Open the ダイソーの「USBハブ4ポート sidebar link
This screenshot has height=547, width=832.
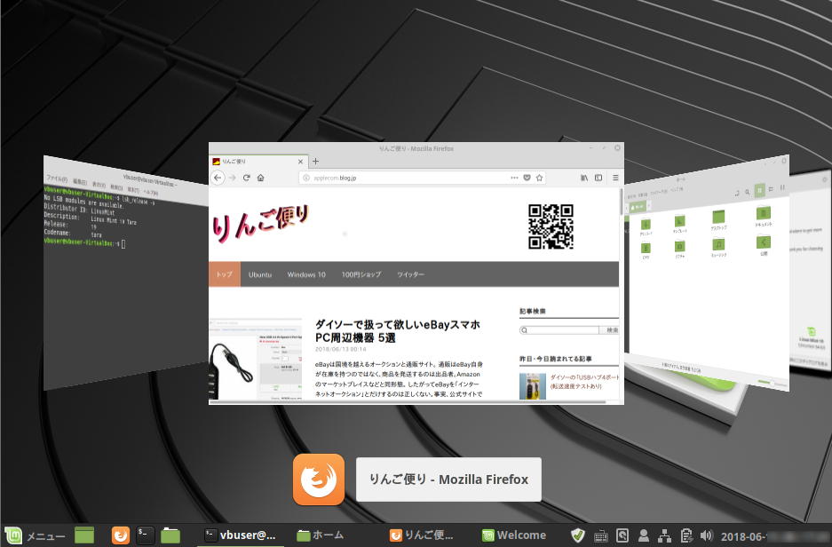pos(584,382)
